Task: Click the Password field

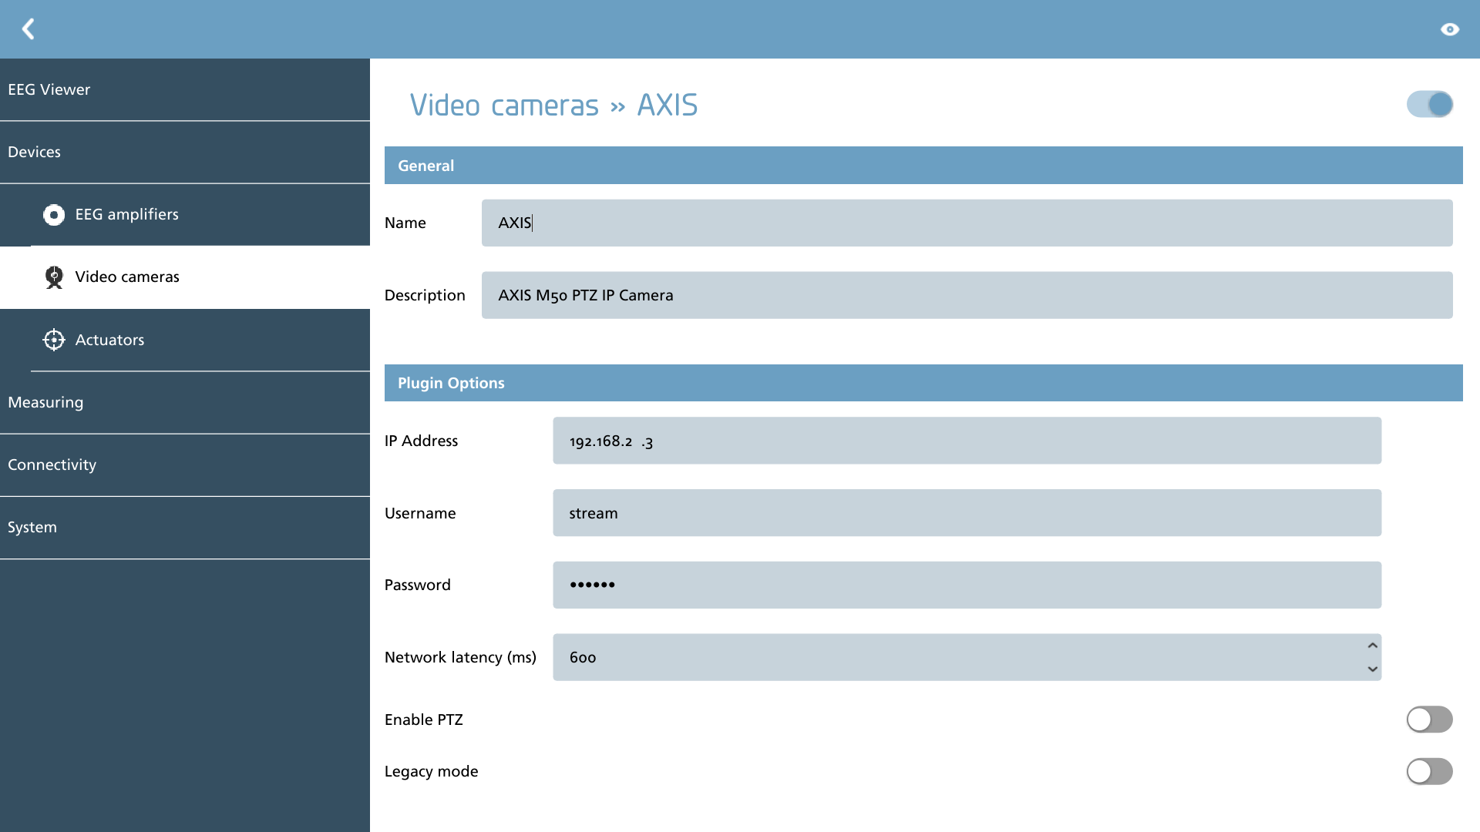Action: 967,585
